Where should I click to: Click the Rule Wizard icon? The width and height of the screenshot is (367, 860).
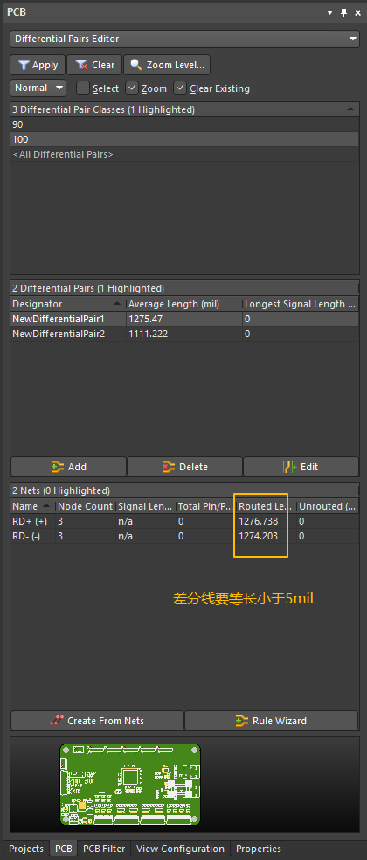(x=242, y=721)
